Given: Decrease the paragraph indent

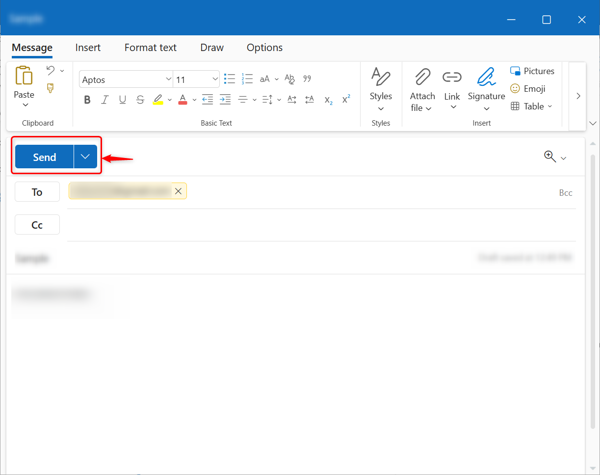Looking at the screenshot, I should [x=208, y=99].
